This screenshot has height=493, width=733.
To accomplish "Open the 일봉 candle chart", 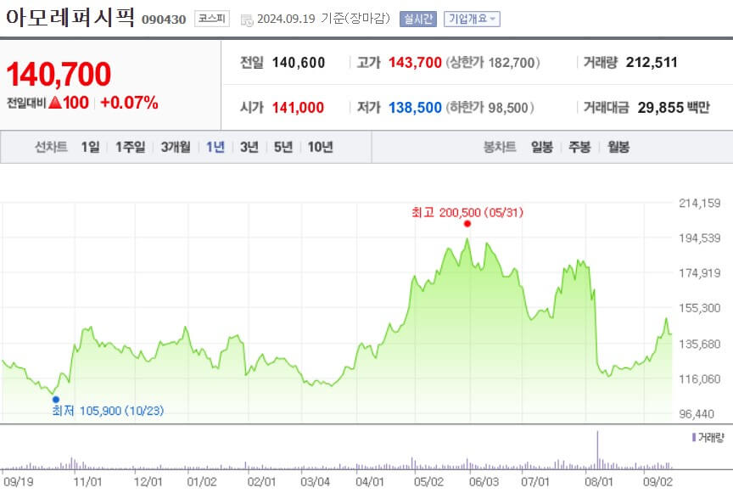I will pyautogui.click(x=542, y=147).
